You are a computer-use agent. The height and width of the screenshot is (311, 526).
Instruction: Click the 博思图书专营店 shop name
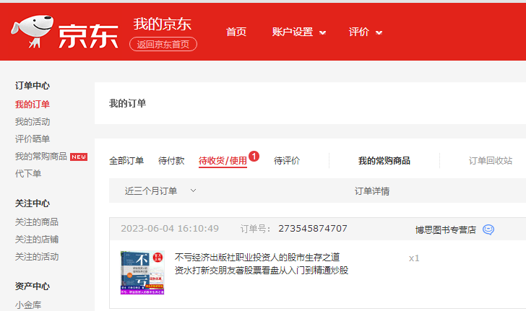pos(446,229)
